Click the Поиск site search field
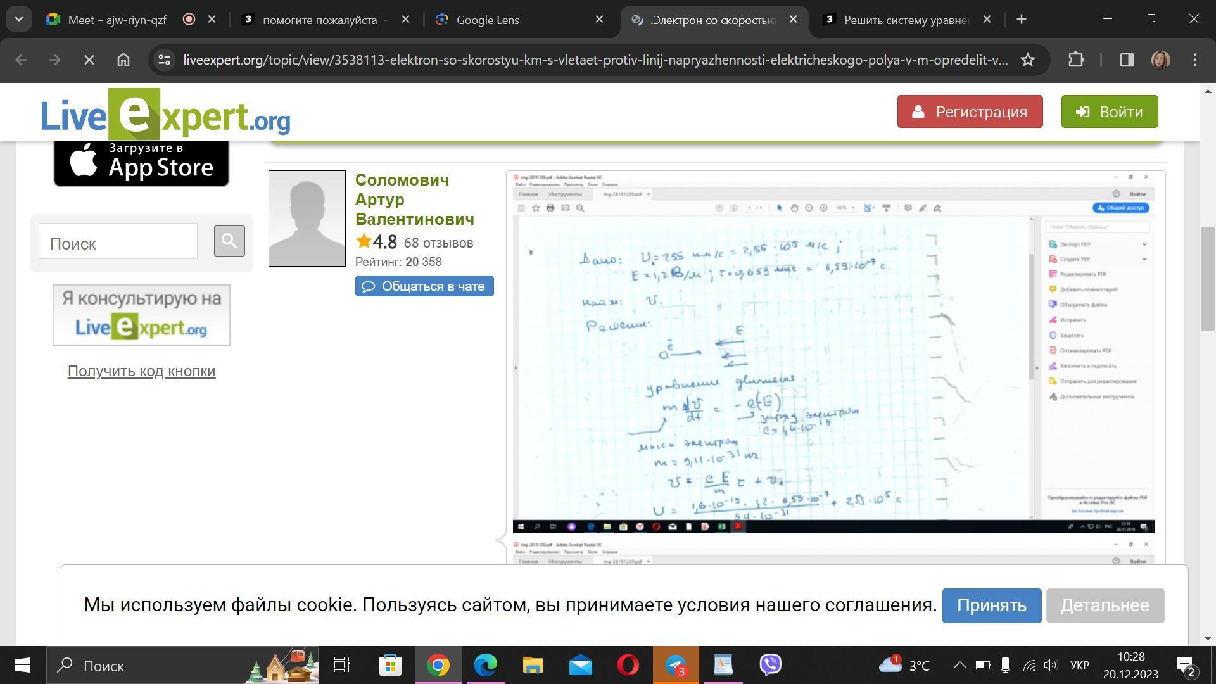The image size is (1216, 684). pyautogui.click(x=118, y=241)
